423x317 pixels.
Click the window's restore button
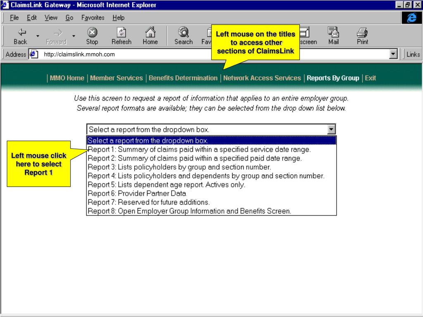[x=408, y=5]
